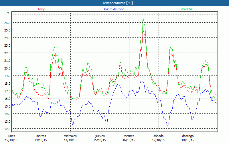This screenshot has width=229, height=143.
Task: Select the sábado day label
Action: [x=158, y=136]
